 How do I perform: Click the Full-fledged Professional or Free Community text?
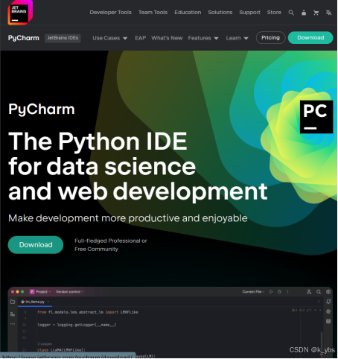[x=111, y=245]
